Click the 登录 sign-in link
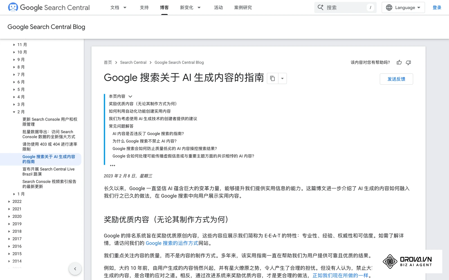Screen dimensions: 449x280 pyautogui.click(x=437, y=8)
